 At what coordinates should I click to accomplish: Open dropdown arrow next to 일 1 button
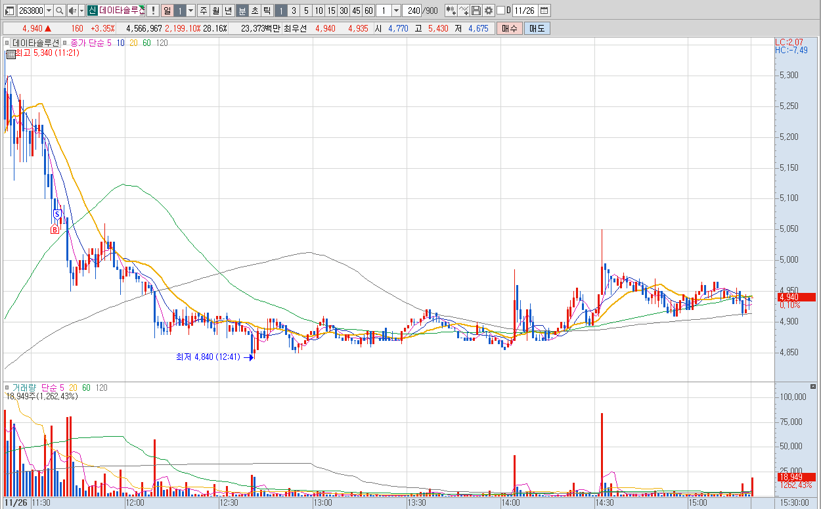190,11
